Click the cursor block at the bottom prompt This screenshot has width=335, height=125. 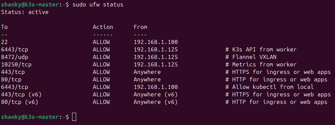click(x=74, y=117)
